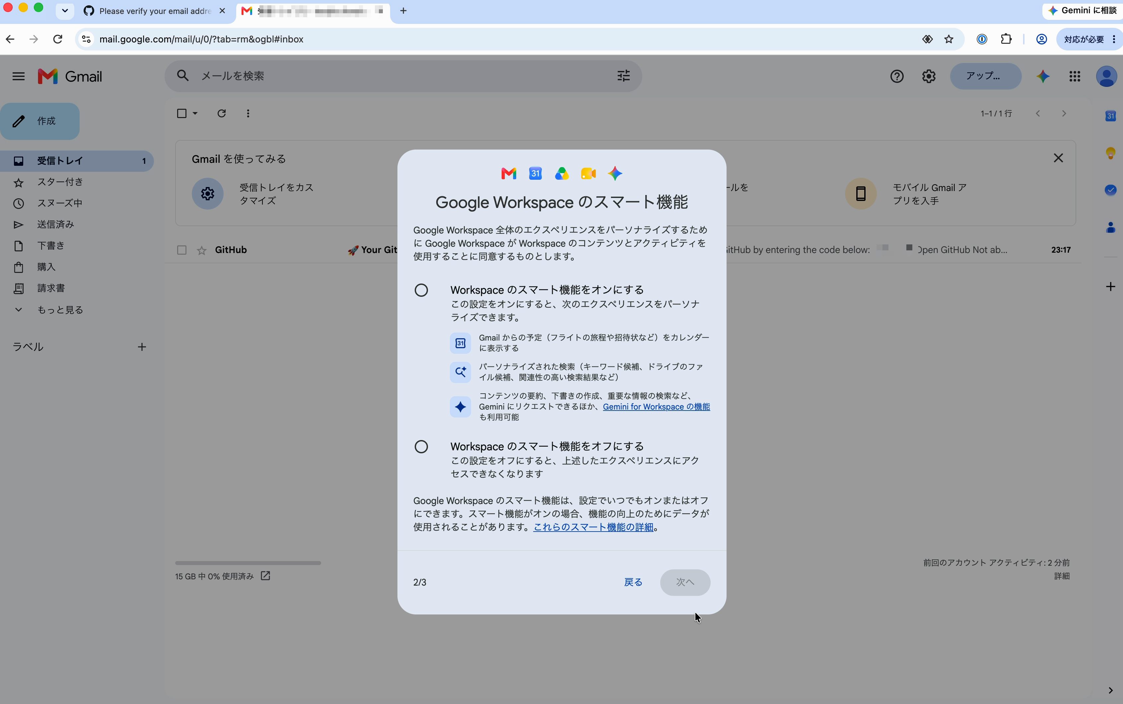
Task: Click 次へ in the dialog
Action: point(685,582)
